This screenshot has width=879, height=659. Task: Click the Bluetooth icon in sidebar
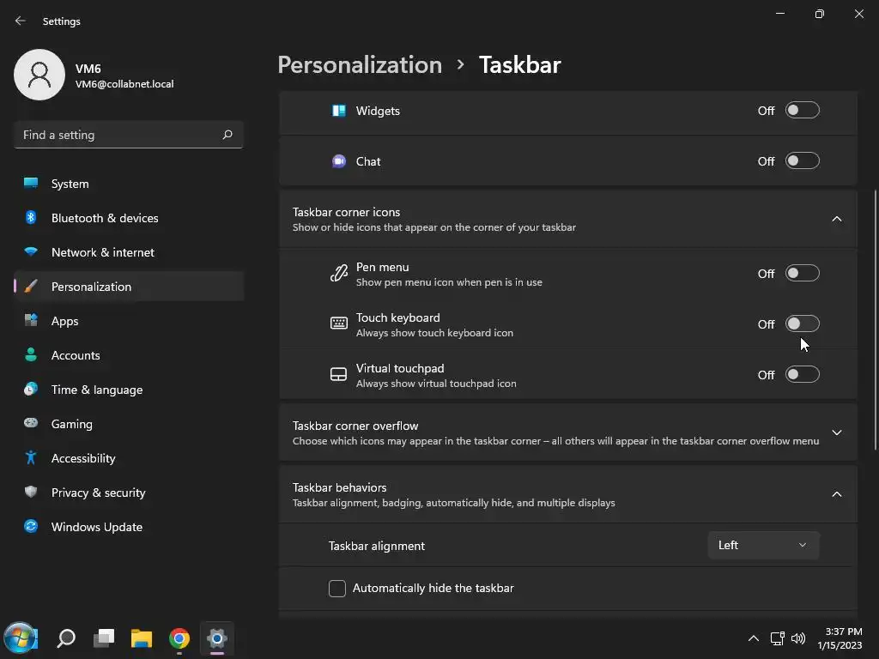(31, 217)
